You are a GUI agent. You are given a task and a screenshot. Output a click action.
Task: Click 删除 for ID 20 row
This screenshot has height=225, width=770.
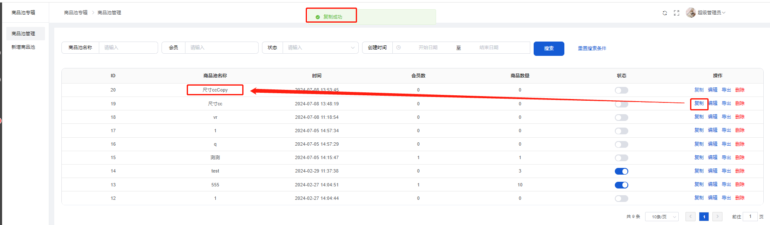point(740,90)
